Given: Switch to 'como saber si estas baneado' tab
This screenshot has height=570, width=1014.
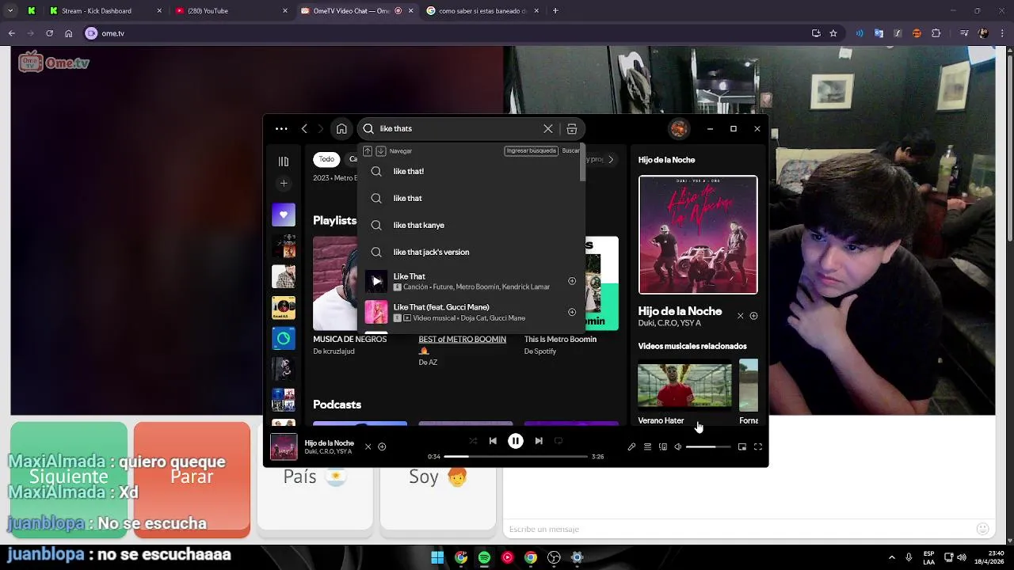Looking at the screenshot, I should [x=482, y=11].
